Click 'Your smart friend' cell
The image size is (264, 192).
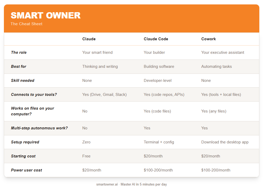pos(97,52)
